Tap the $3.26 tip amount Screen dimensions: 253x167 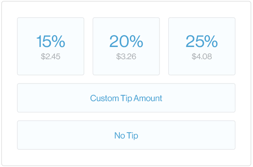tap(126, 57)
